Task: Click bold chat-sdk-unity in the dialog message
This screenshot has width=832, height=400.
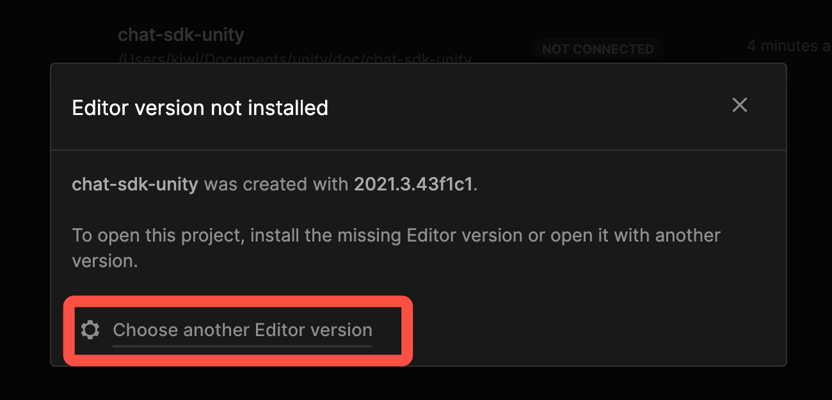Action: (135, 185)
